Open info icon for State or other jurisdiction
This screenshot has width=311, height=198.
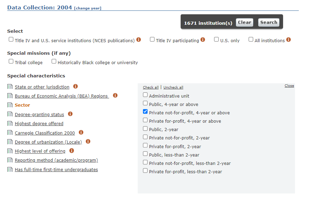click(76, 86)
